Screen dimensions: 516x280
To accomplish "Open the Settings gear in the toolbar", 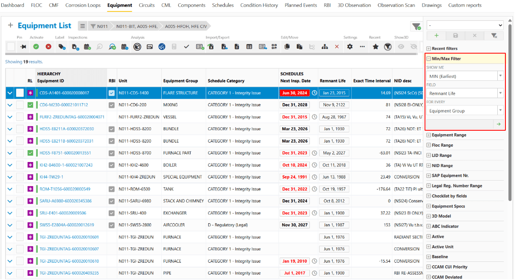I will click(350, 47).
